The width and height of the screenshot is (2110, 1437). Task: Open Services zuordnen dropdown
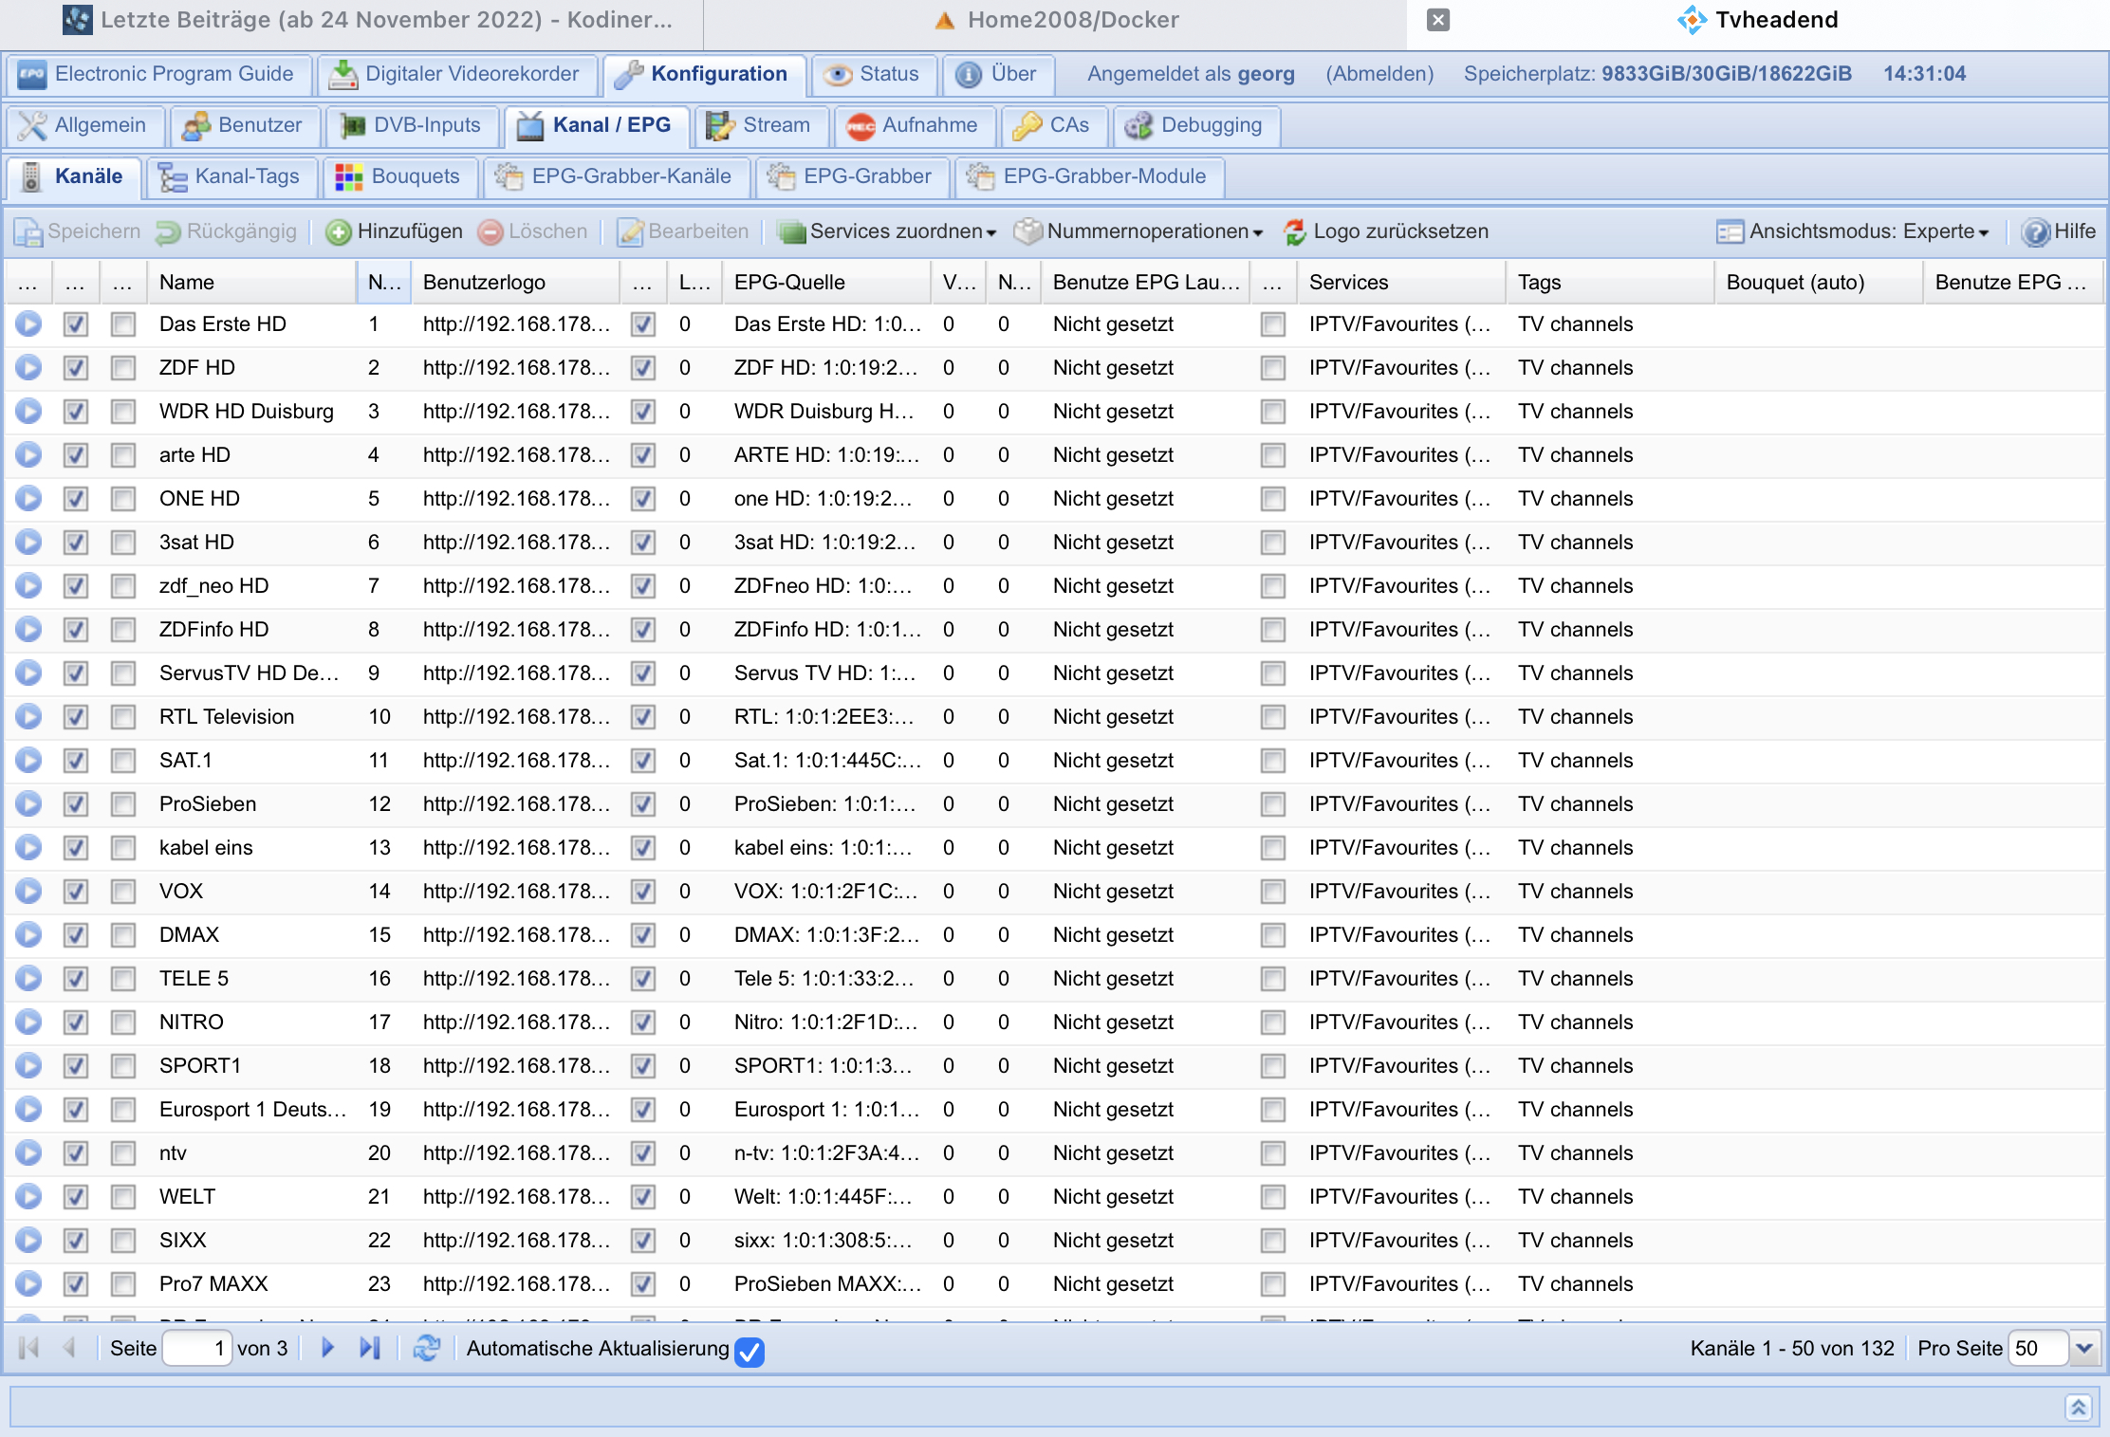click(x=888, y=231)
